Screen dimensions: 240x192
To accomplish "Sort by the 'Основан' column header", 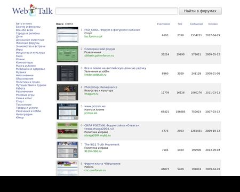I will tap(213, 24).
